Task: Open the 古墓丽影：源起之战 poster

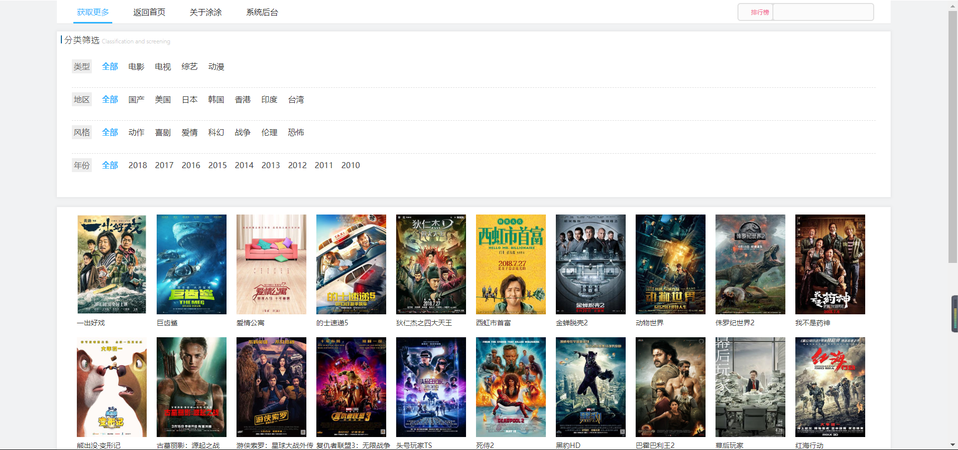Action: point(192,387)
